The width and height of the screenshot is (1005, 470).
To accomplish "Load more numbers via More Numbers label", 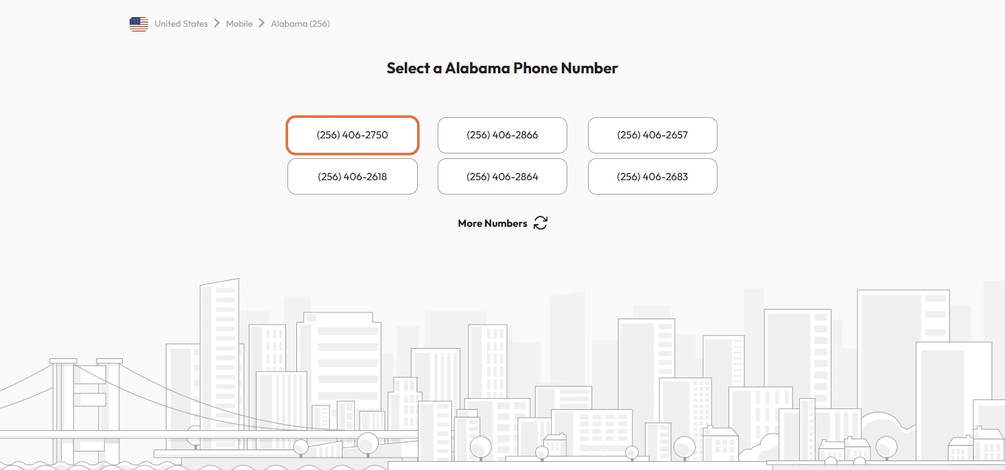I will (x=493, y=223).
